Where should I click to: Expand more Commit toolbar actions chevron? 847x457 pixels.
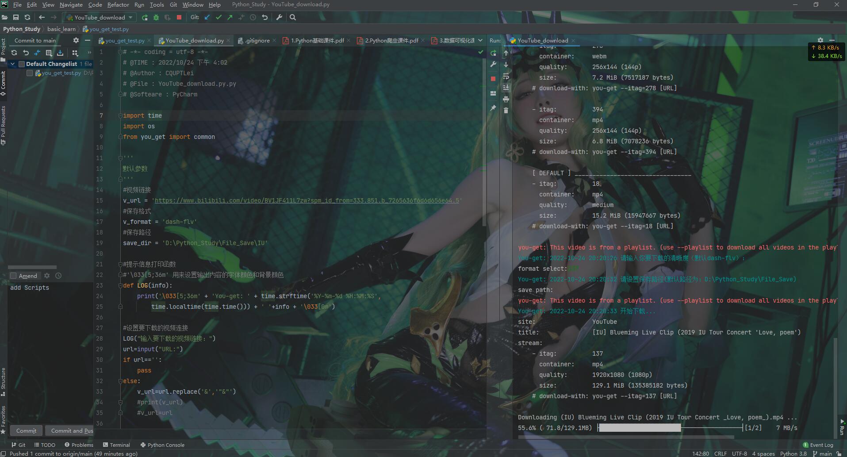[x=89, y=53]
